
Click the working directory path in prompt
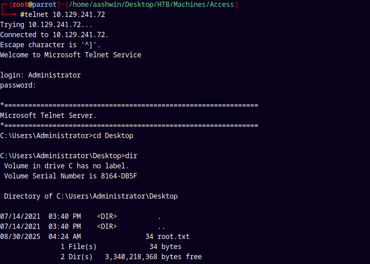(149, 4)
